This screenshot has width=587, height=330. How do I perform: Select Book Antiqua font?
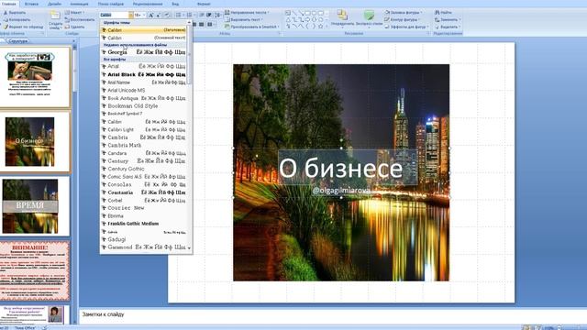(x=143, y=98)
